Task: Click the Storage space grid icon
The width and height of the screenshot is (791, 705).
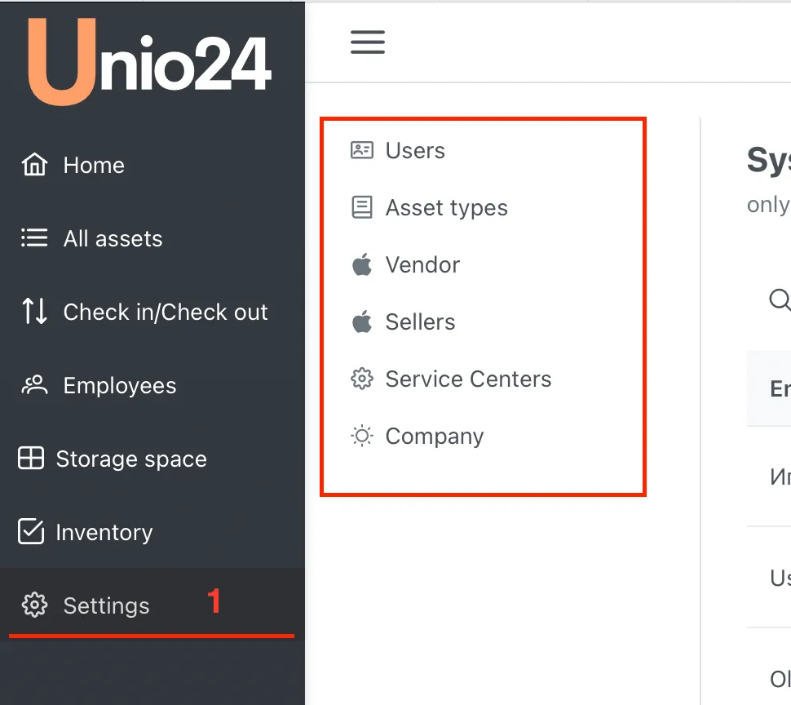Action: [31, 459]
